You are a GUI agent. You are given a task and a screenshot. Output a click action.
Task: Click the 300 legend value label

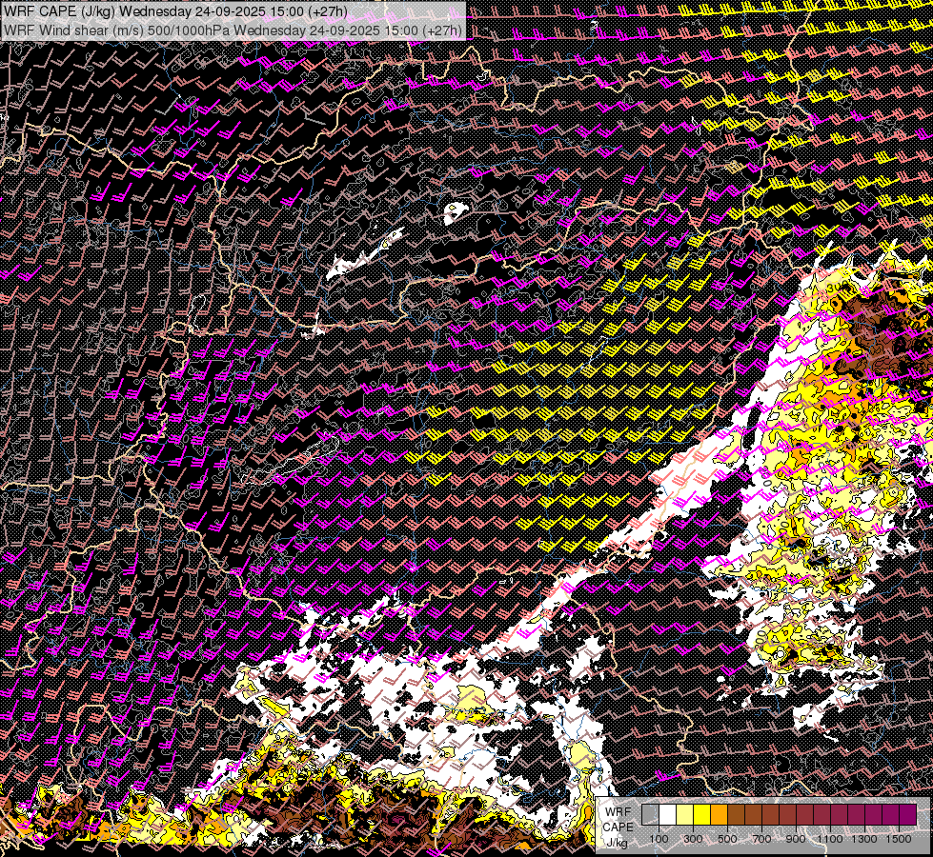pos(693,839)
